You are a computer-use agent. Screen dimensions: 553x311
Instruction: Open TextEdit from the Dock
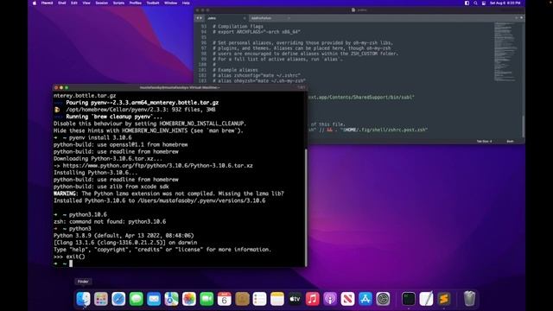pos(426,299)
